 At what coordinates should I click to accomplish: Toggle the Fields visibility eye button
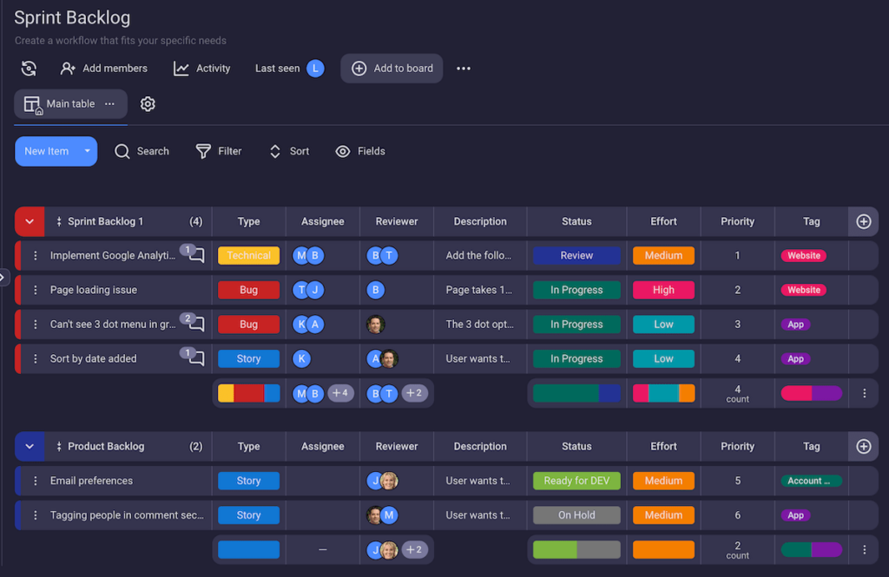coord(360,151)
